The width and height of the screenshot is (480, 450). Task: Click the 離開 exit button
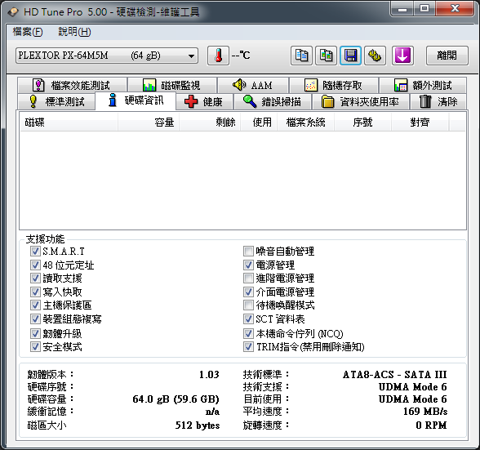[447, 56]
